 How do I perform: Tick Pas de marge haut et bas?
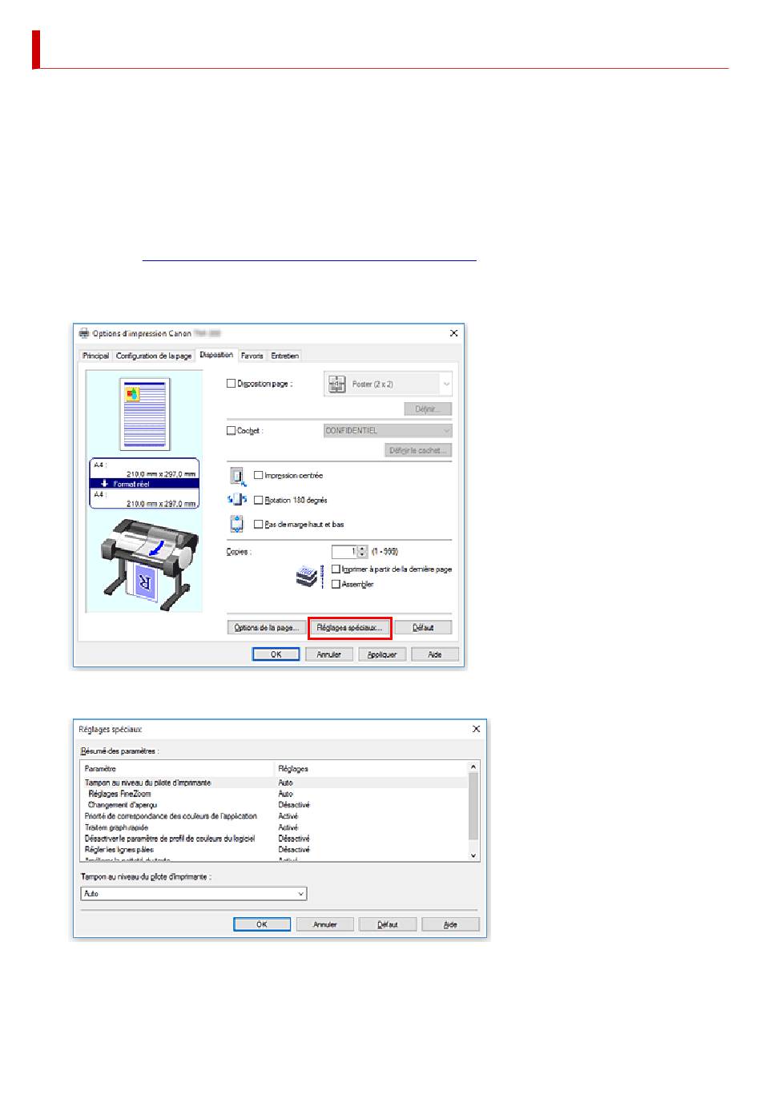pyautogui.click(x=259, y=525)
